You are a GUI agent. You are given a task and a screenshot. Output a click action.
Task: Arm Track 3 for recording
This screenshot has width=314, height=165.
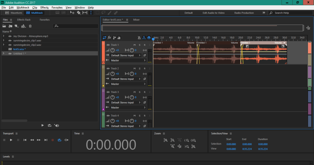144,92
